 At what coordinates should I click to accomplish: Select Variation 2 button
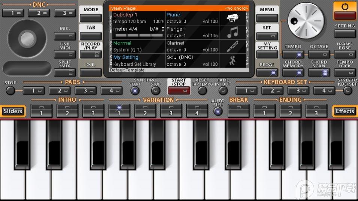click(x=145, y=111)
